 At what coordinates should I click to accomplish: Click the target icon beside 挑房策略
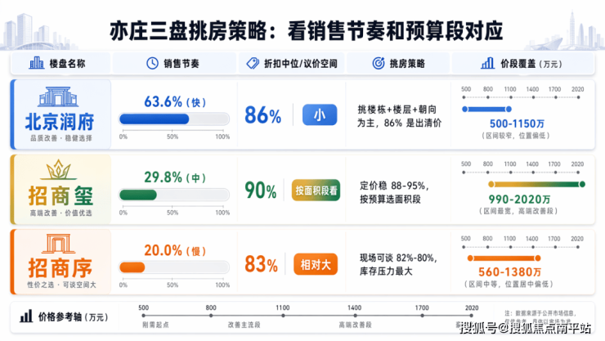coord(379,63)
